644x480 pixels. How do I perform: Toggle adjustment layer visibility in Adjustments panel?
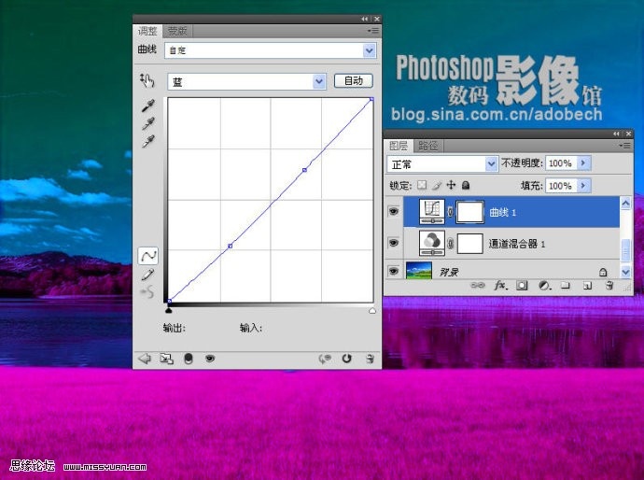point(210,359)
